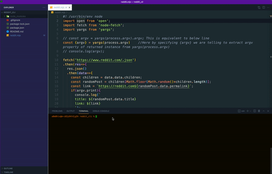Image resolution: width=272 pixels, height=174 pixels.
Task: Split the terminal panel
Action: point(255,111)
